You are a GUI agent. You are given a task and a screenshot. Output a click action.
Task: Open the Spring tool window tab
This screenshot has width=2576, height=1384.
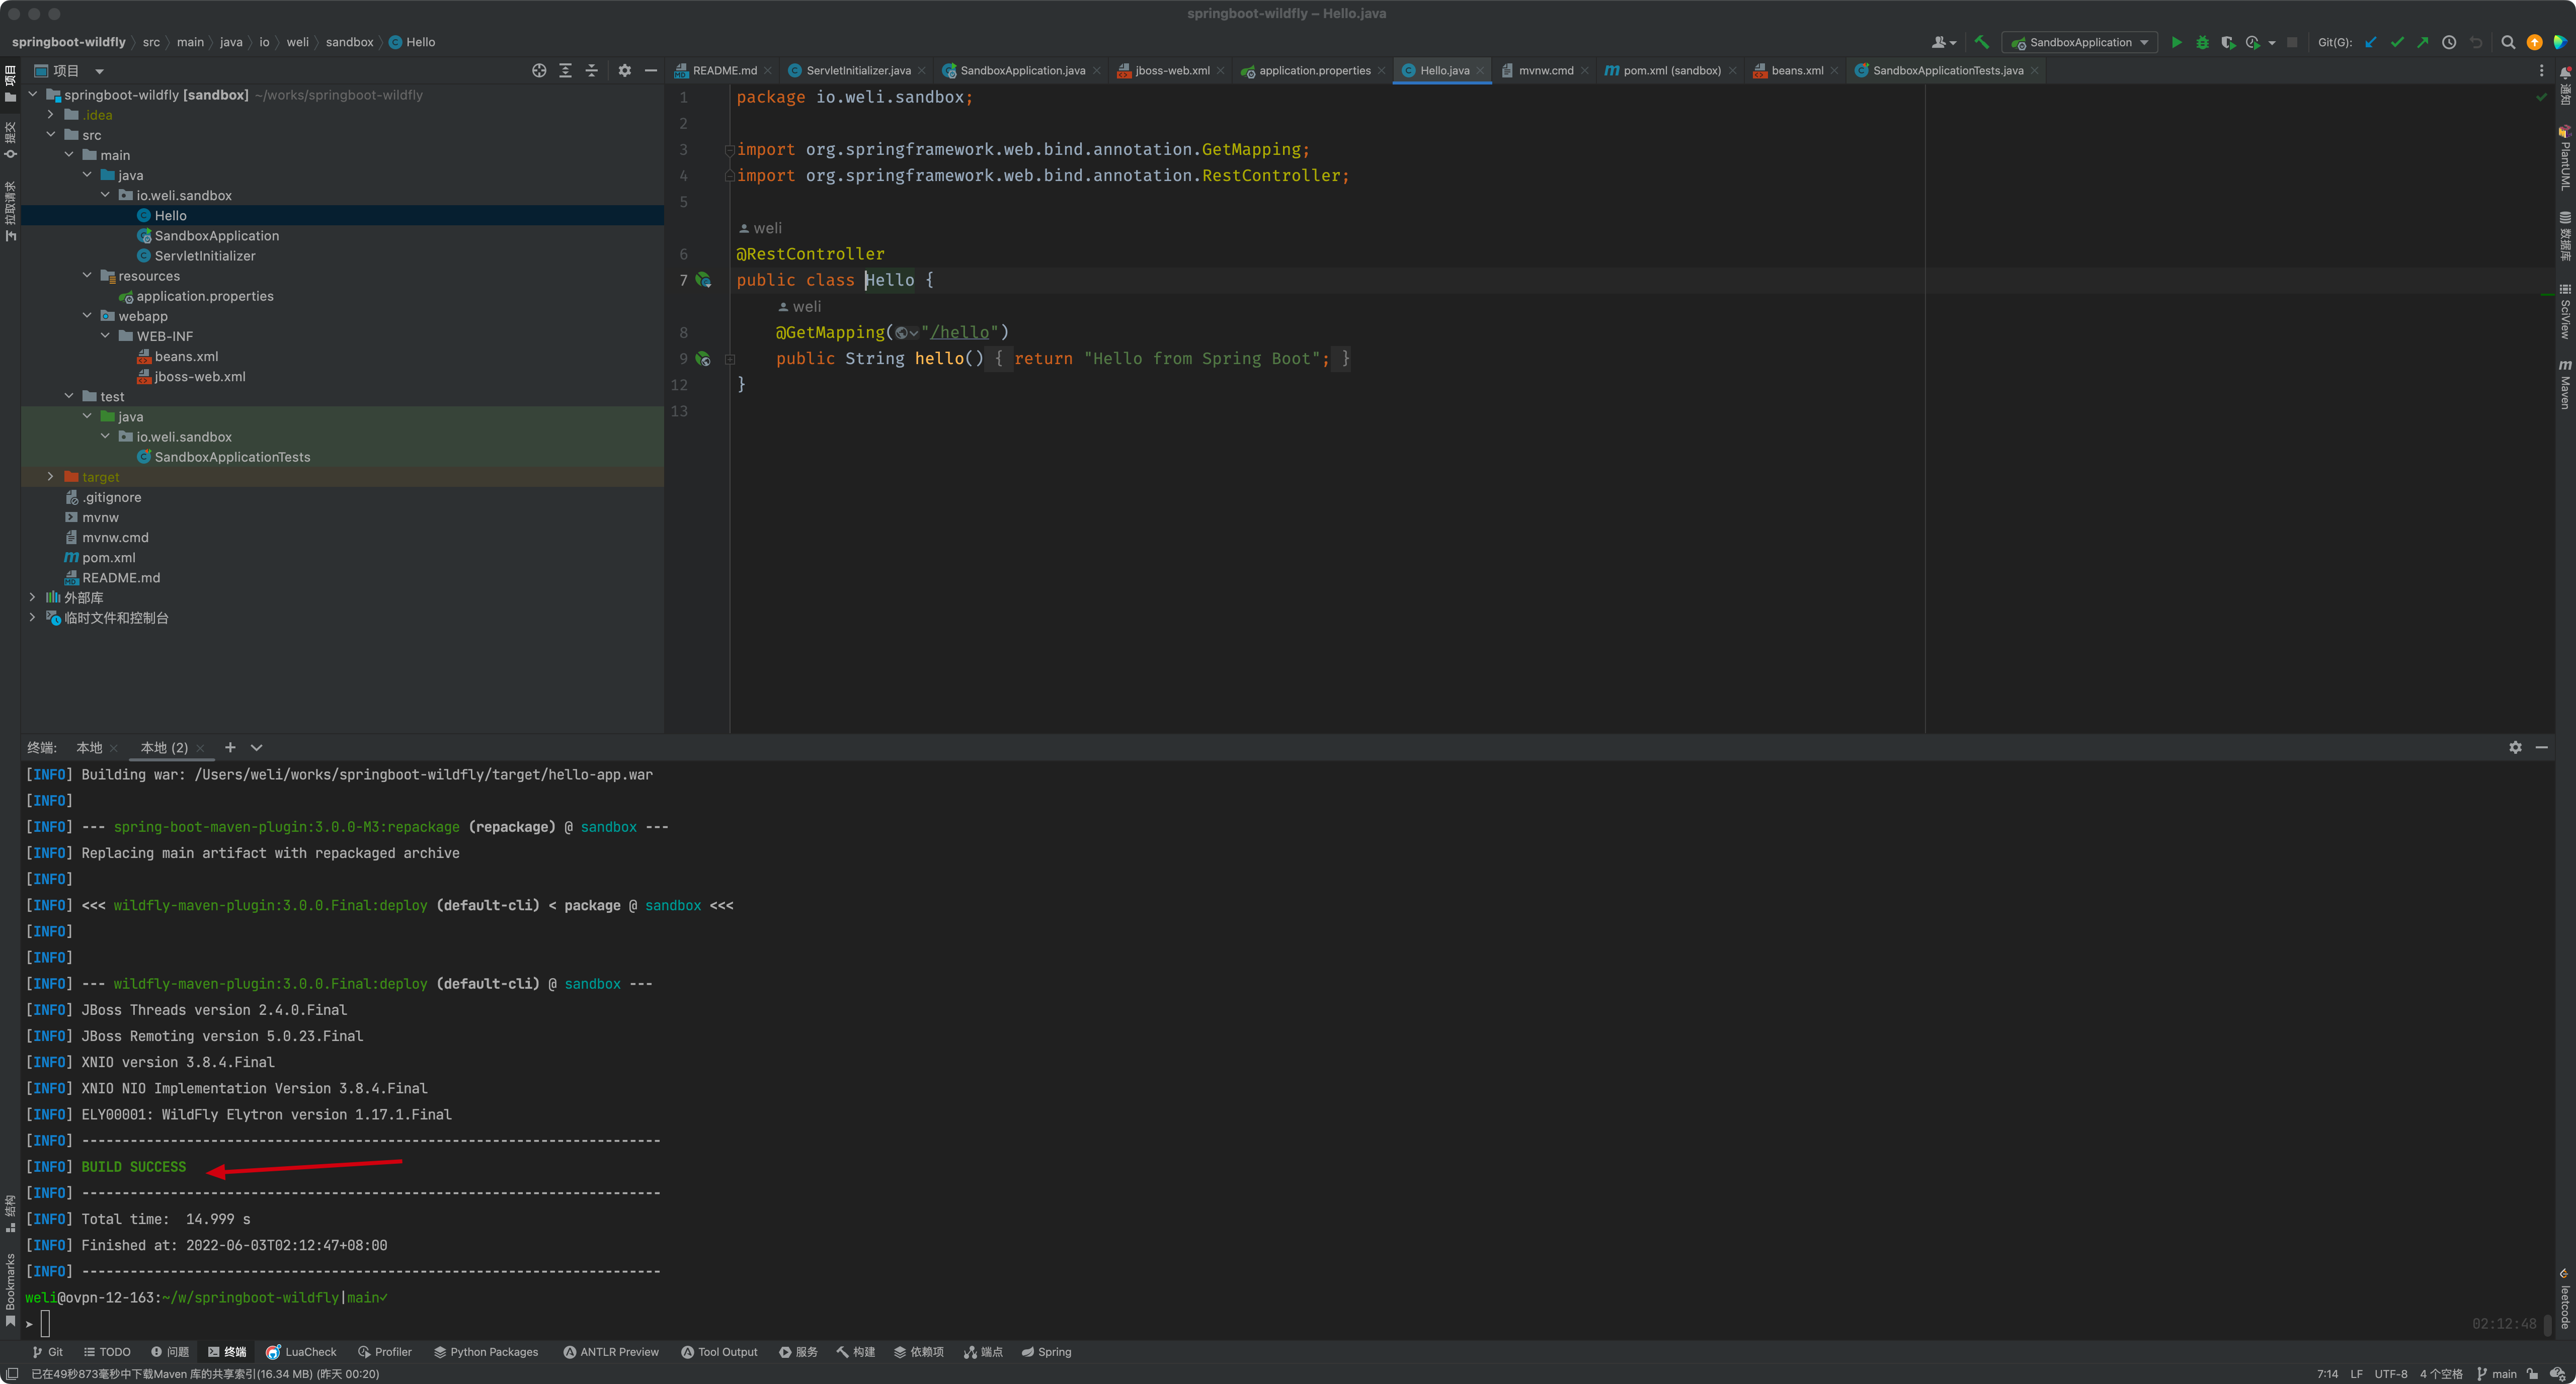coord(1046,1352)
